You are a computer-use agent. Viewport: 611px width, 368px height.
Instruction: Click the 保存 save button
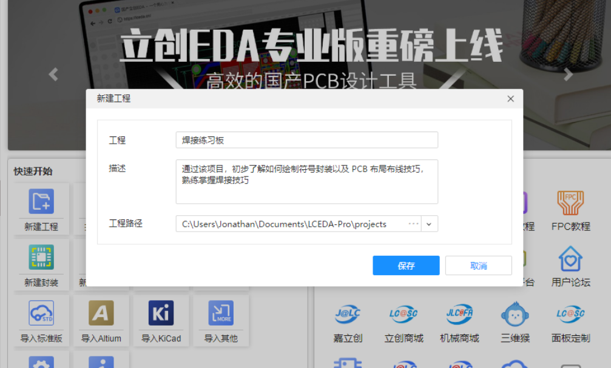[x=406, y=266]
